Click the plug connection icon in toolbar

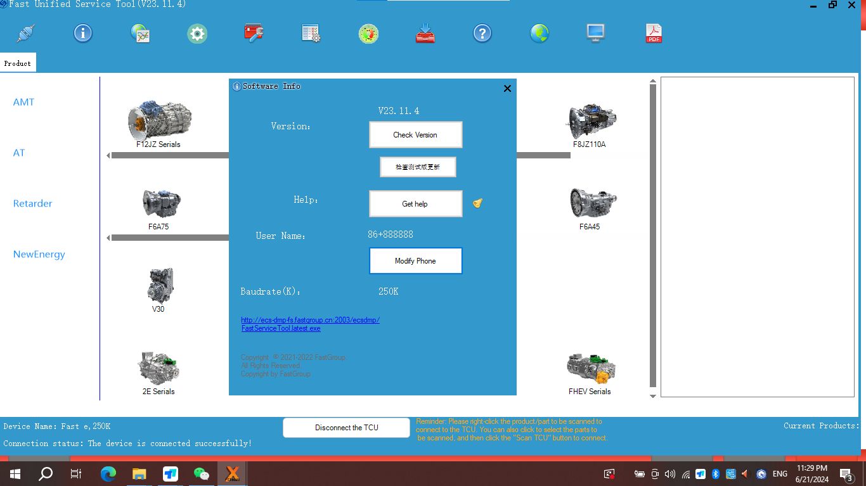[x=26, y=33]
